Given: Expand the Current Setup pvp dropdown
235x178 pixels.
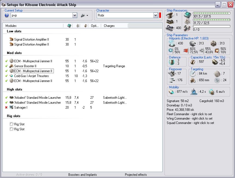Looking at the screenshot, I should pos(75,15).
